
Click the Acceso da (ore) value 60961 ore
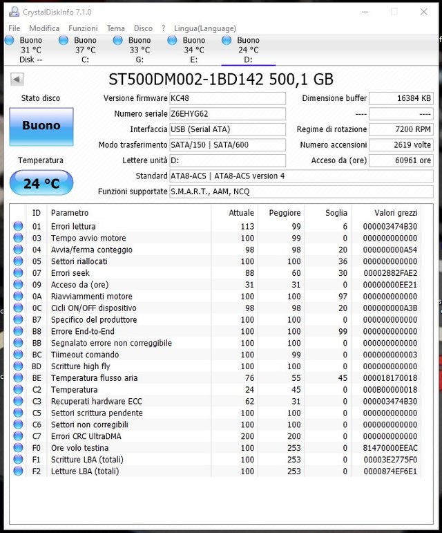401,160
